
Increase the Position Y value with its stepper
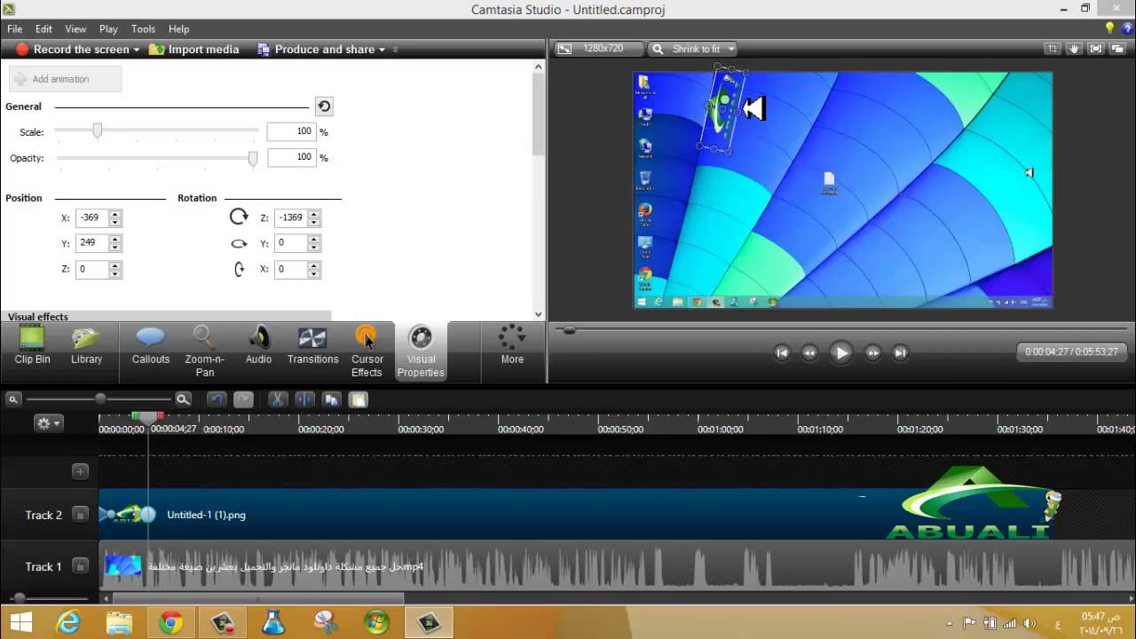tap(114, 240)
